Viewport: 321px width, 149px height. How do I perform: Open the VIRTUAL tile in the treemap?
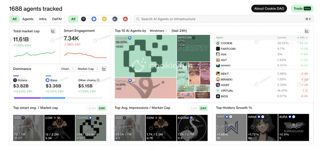point(145,88)
